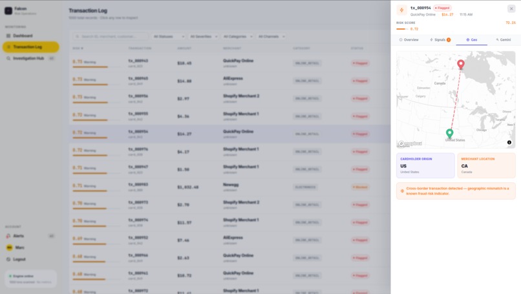Select the Shopify Merchant 2 row with $2.70

[229, 205]
